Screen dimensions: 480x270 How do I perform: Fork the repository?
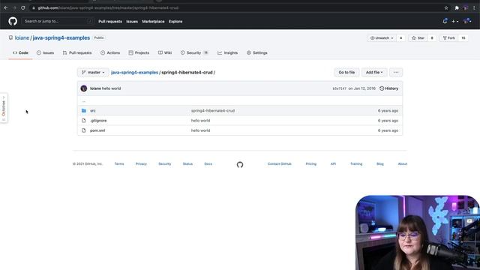point(449,38)
